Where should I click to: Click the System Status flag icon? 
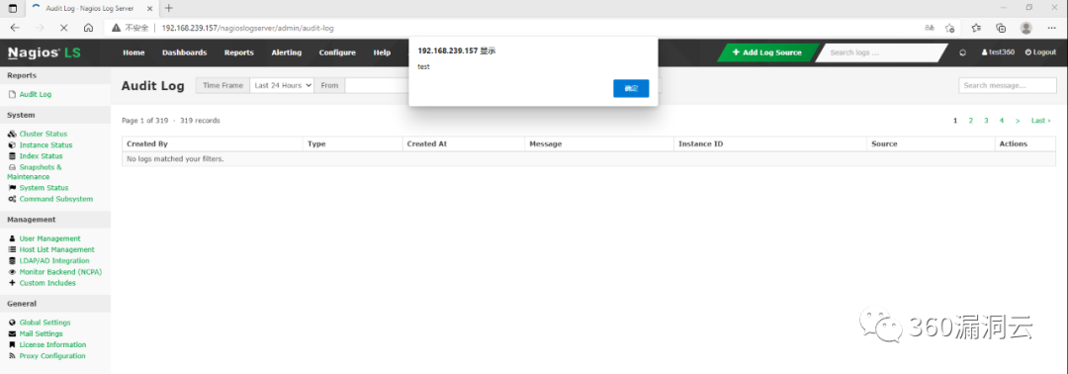pyautogui.click(x=12, y=187)
